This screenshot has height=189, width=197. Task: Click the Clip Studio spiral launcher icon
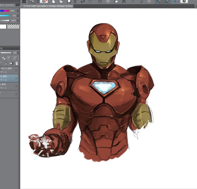43,1
